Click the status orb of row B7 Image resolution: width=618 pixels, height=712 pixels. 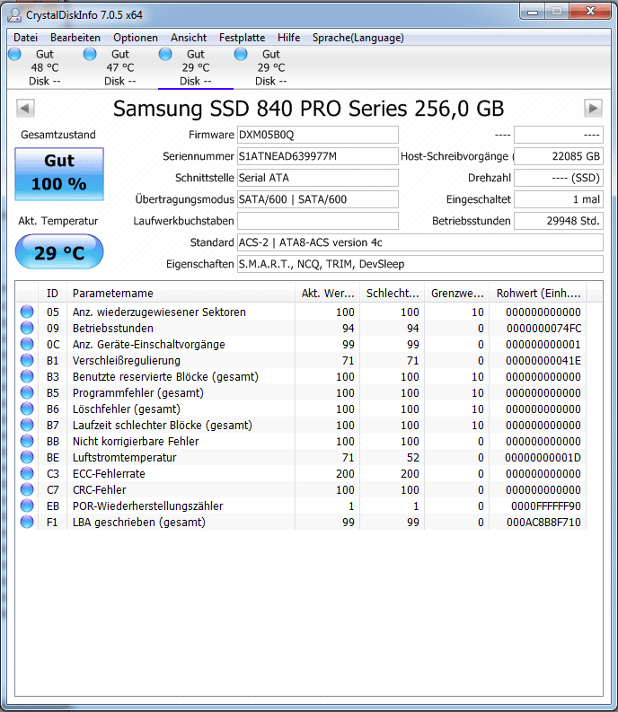[27, 425]
